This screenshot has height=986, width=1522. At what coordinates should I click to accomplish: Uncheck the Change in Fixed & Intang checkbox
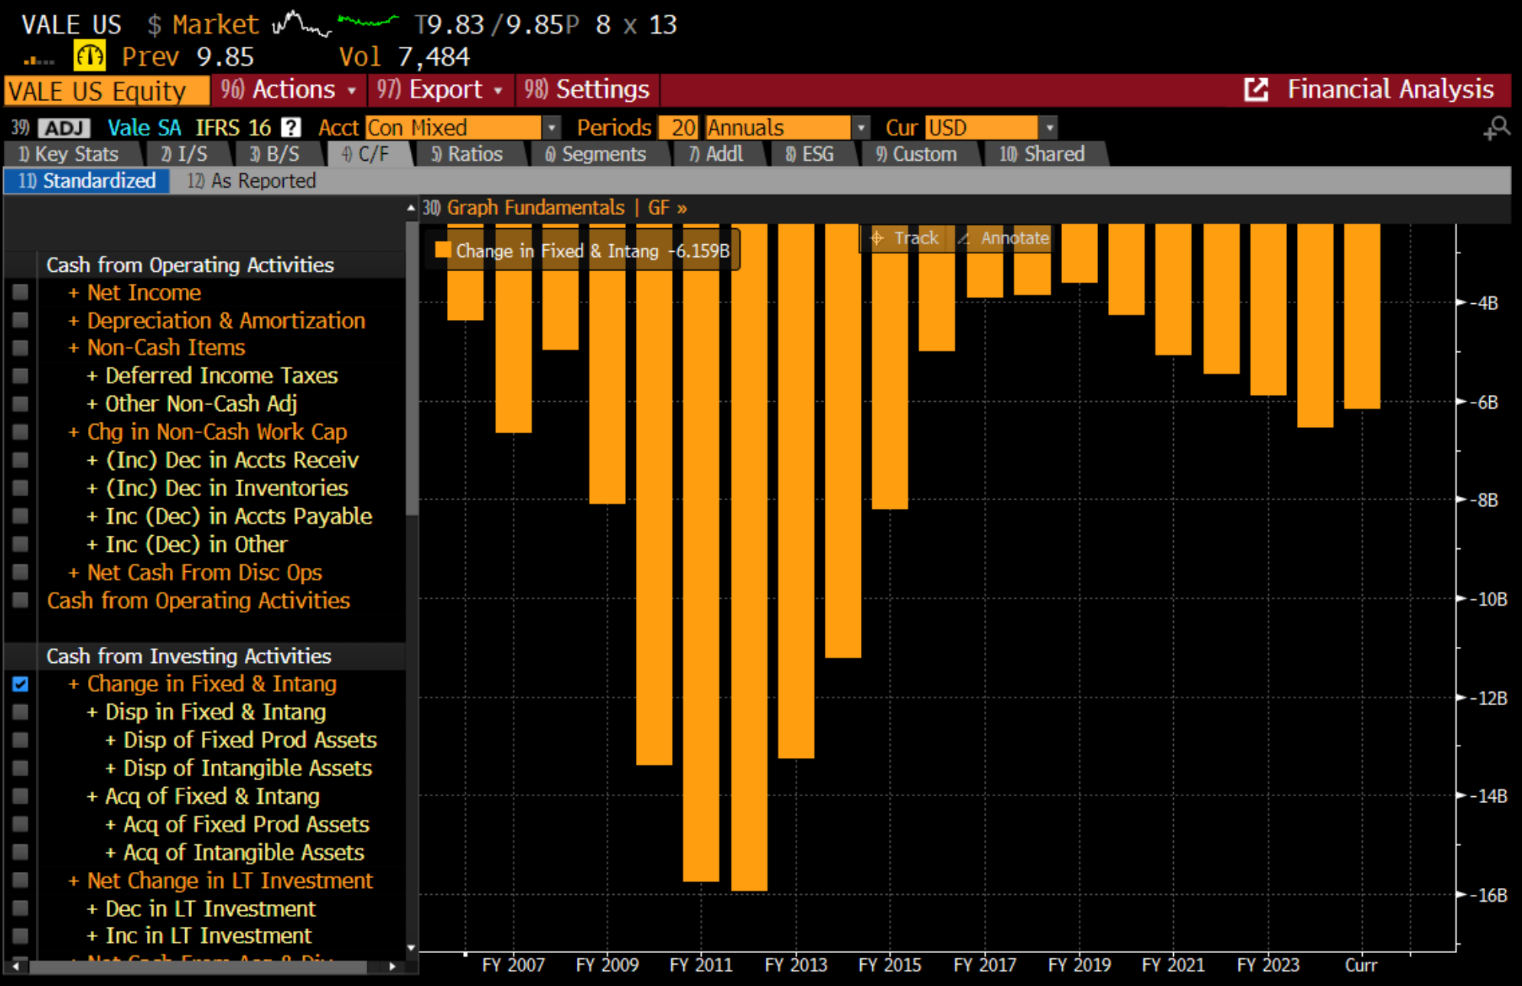point(21,684)
